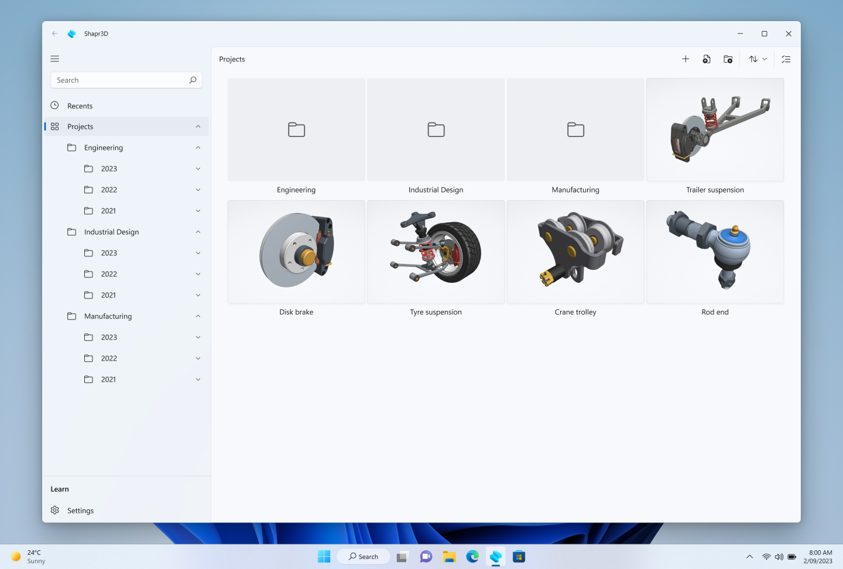The image size is (843, 569).
Task: Click inside the Search field
Action: (x=117, y=80)
